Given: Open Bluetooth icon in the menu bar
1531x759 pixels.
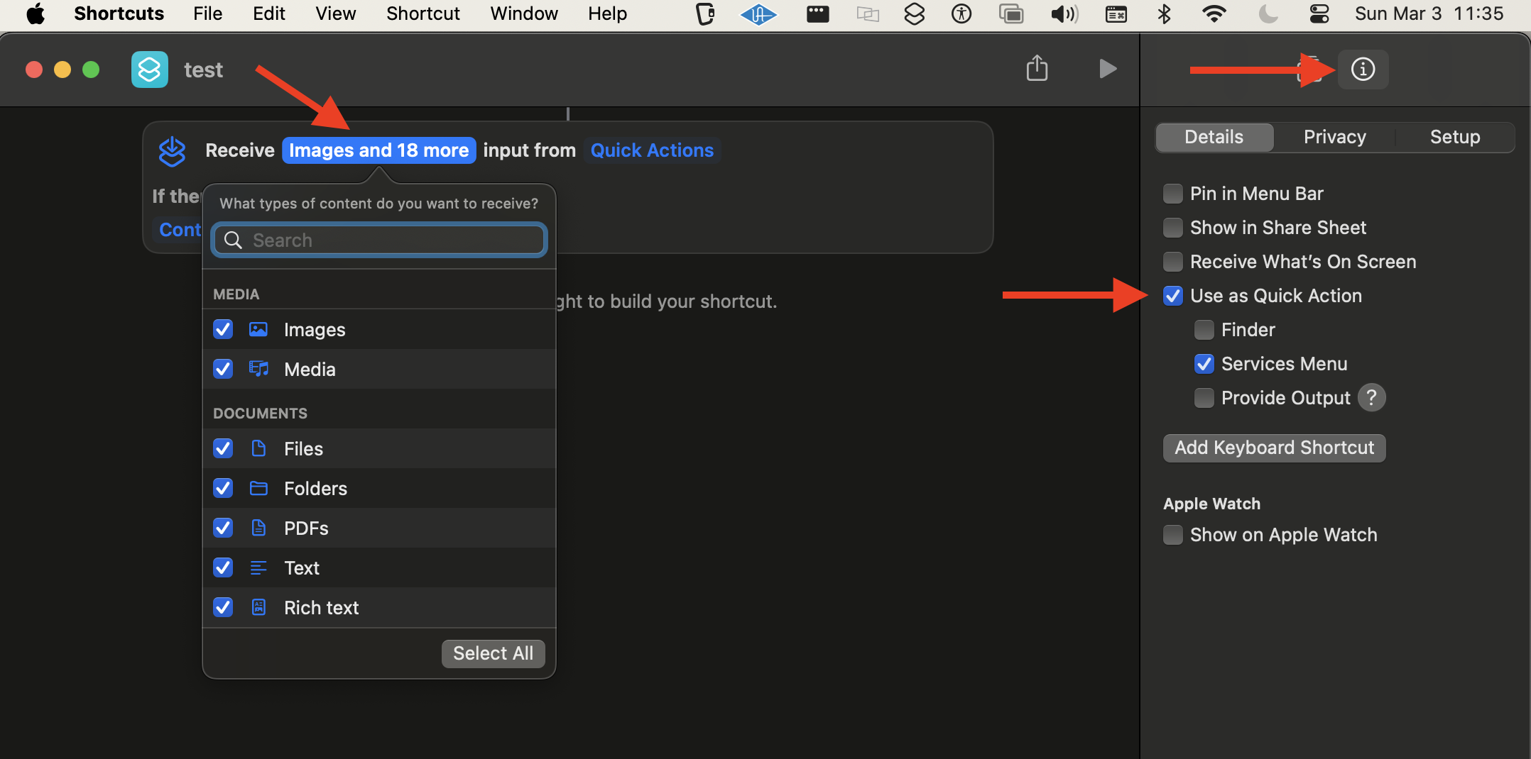Looking at the screenshot, I should [1164, 14].
